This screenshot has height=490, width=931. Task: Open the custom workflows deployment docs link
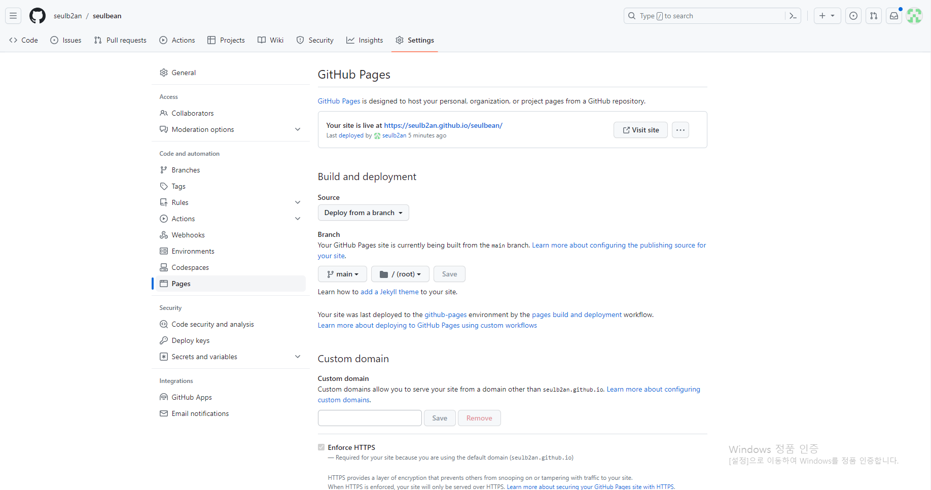pyautogui.click(x=427, y=325)
